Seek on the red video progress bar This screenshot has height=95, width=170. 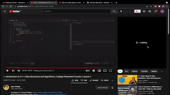[x=59, y=68]
